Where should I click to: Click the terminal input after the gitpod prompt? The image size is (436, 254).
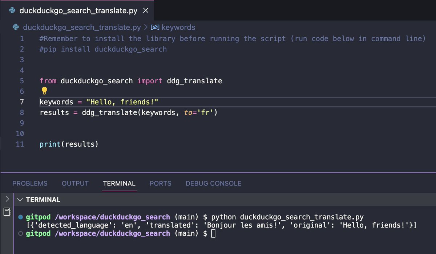click(x=213, y=233)
